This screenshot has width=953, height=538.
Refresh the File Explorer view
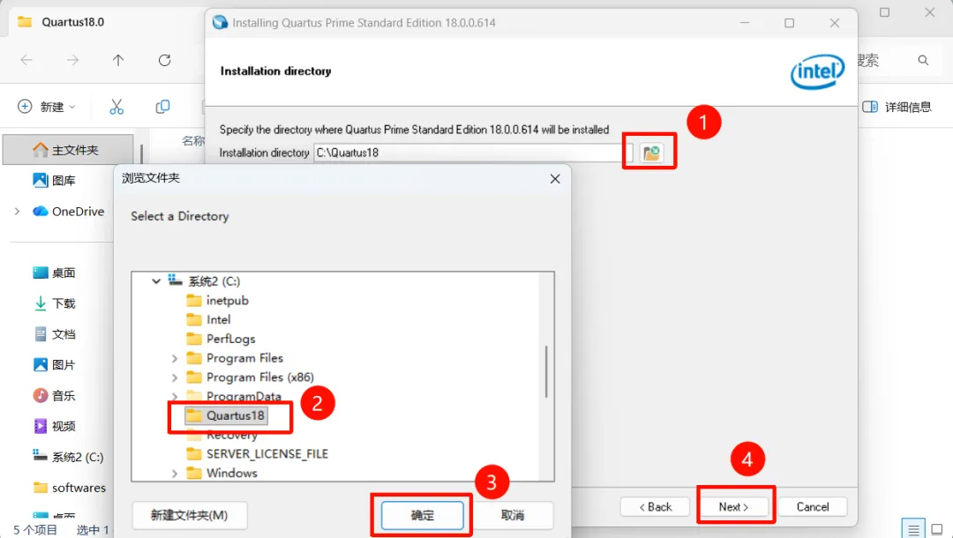coord(164,60)
